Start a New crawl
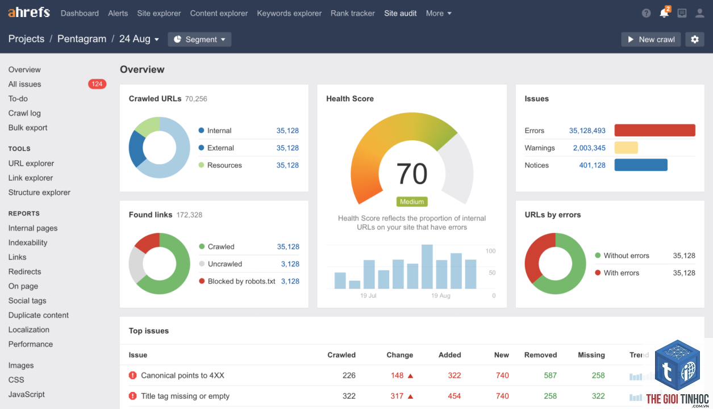Viewport: 713px width, 409px height. coord(651,39)
